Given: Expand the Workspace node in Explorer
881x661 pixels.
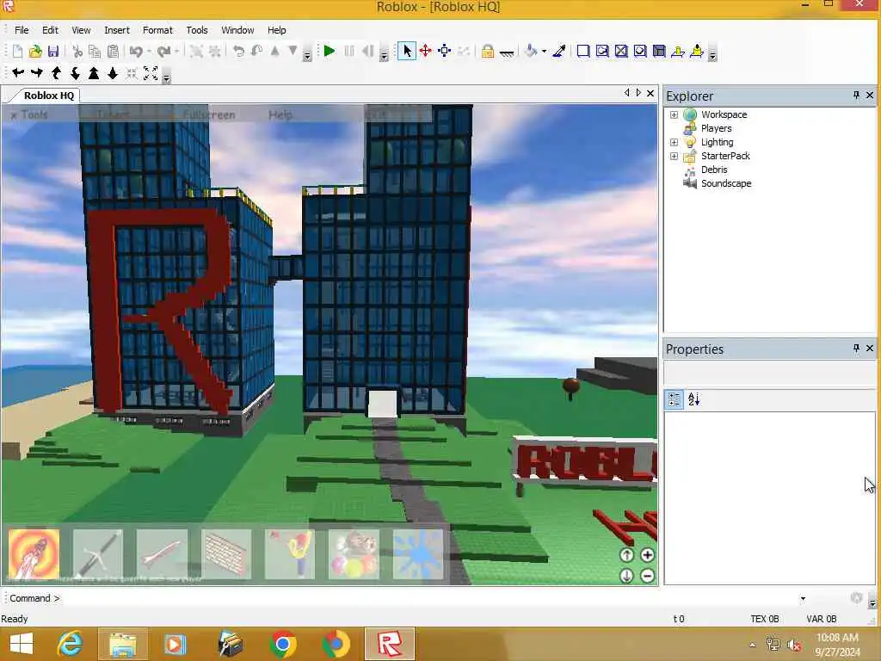Looking at the screenshot, I should (674, 114).
